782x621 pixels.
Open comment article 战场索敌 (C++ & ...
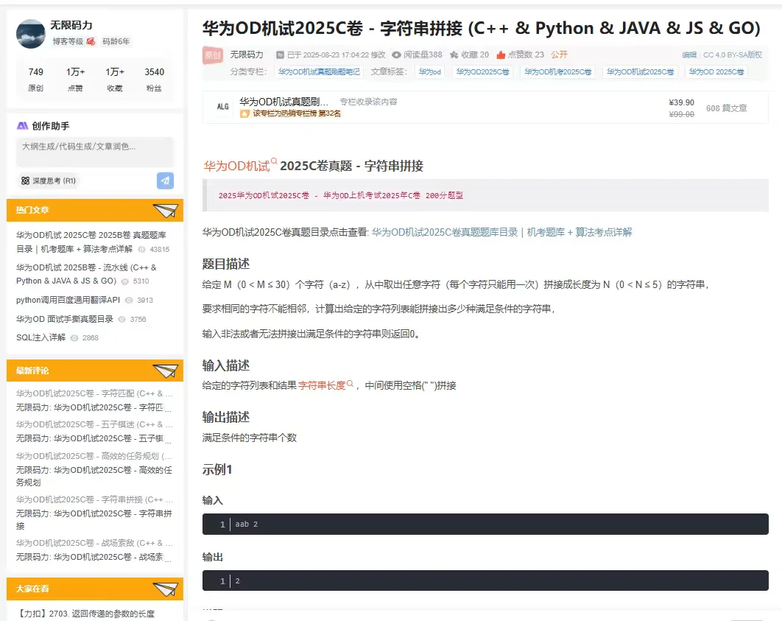tap(94, 543)
